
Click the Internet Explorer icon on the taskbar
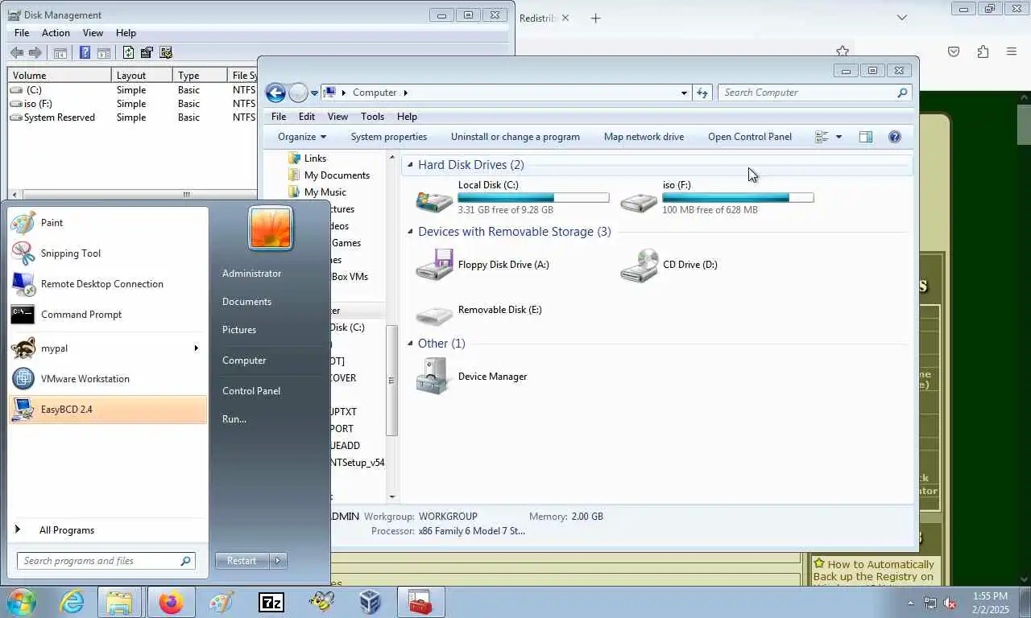click(x=71, y=602)
